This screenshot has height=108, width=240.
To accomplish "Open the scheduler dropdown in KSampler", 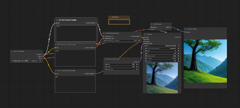I will (162, 58).
